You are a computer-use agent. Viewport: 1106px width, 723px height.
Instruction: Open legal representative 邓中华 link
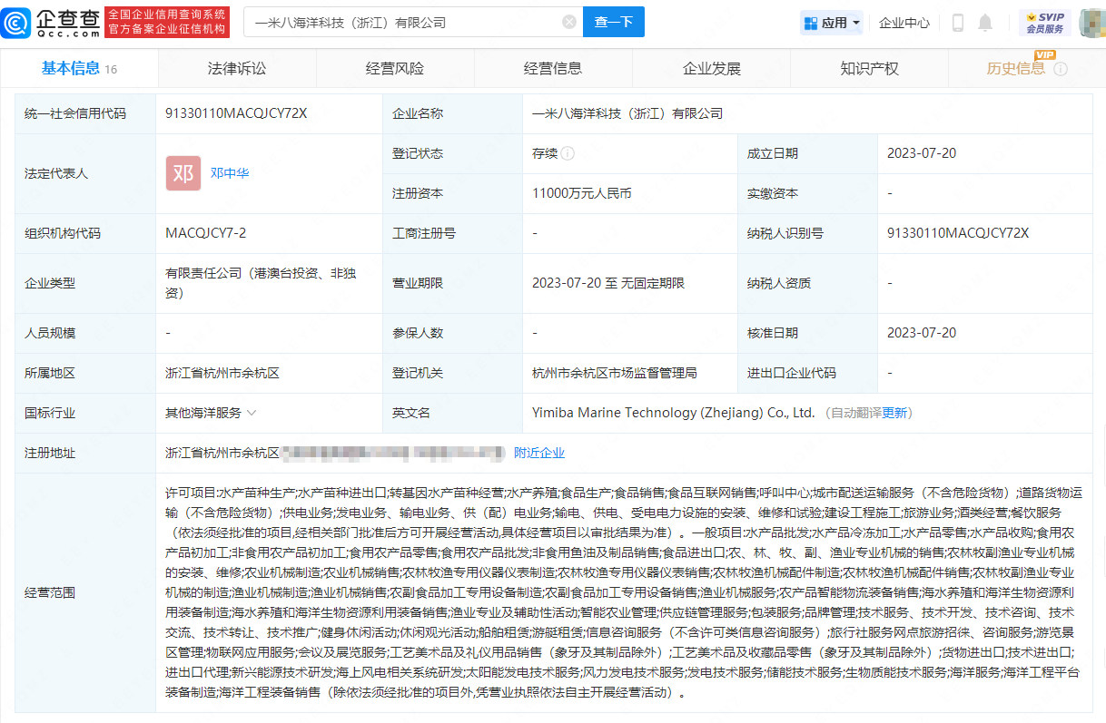click(x=230, y=173)
